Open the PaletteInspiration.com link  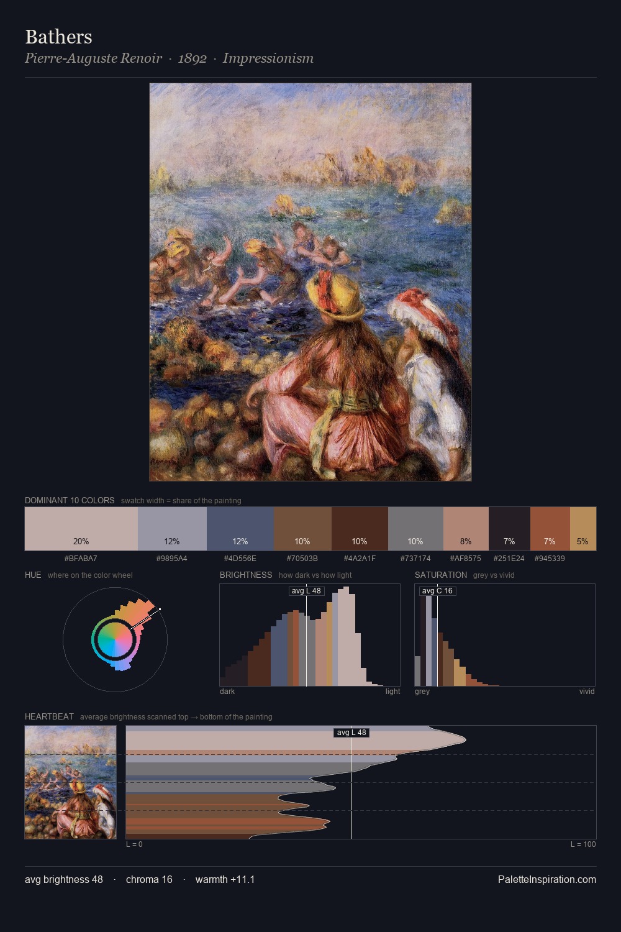[547, 879]
